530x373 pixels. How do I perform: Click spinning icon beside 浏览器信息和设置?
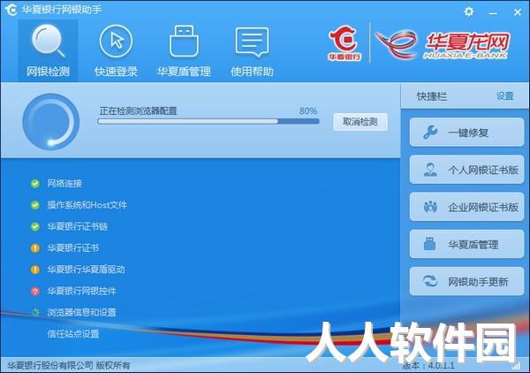point(35,312)
